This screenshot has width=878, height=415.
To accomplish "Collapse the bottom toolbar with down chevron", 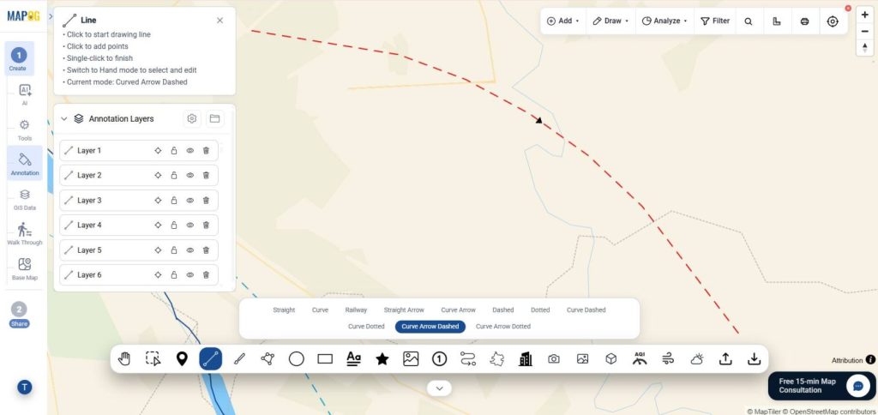I will (440, 388).
